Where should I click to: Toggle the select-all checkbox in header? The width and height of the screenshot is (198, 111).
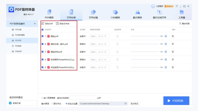click(42, 30)
